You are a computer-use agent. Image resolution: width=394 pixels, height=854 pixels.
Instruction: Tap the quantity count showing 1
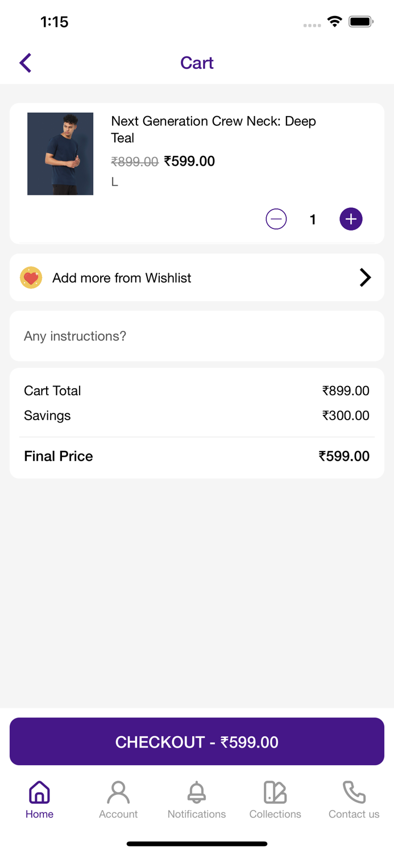313,219
